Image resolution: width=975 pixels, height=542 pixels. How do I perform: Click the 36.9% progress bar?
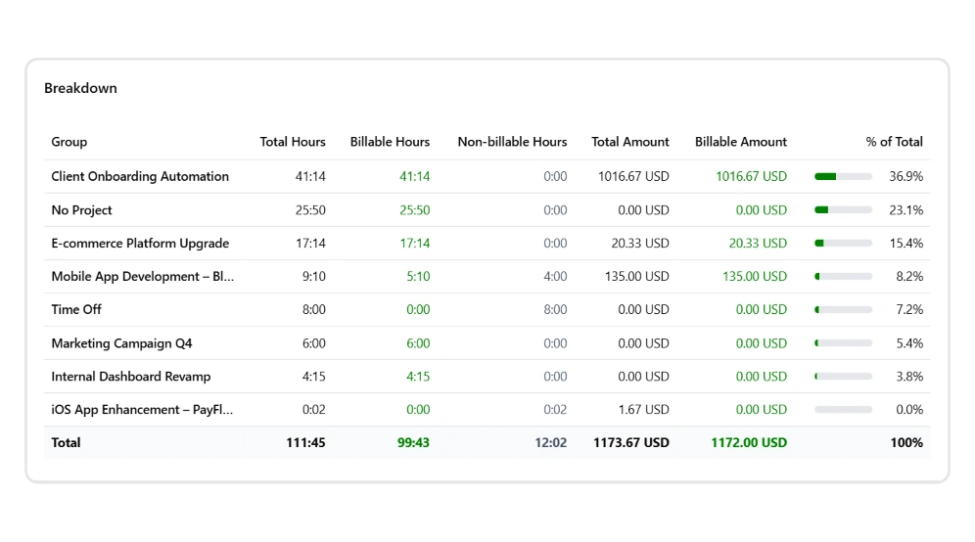coord(843,177)
